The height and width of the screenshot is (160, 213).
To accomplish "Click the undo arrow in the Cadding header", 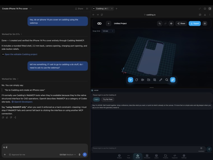I will pos(160,23).
